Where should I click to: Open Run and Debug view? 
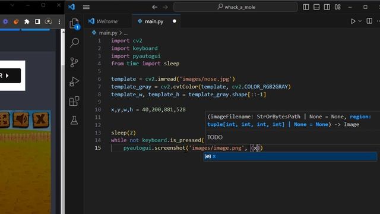tap(74, 81)
